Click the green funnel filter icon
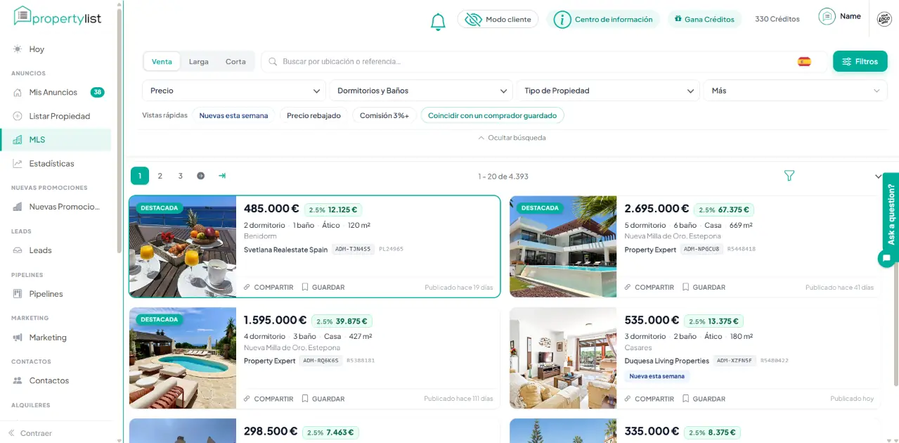This screenshot has height=443, width=899. (789, 176)
